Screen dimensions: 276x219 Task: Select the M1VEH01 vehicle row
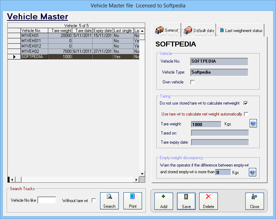34,36
